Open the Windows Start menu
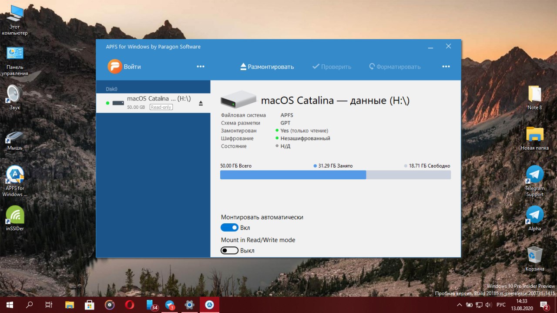557x313 pixels. (10, 305)
